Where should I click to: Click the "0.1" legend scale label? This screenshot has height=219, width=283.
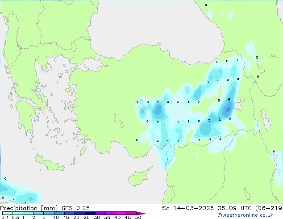5,217
